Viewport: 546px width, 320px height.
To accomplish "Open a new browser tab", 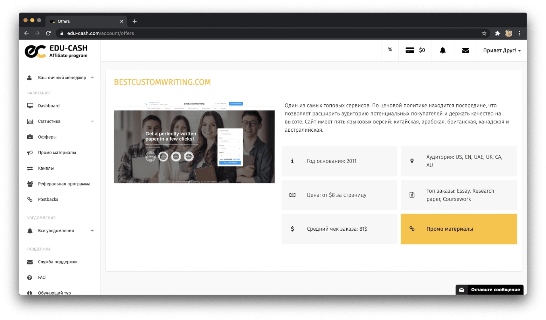I will point(135,21).
